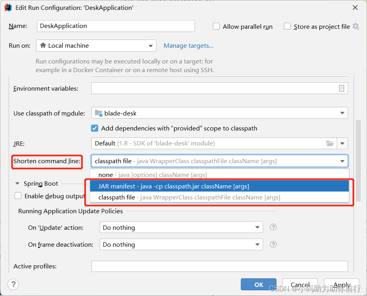Click the Environment variables input field

click(220, 88)
